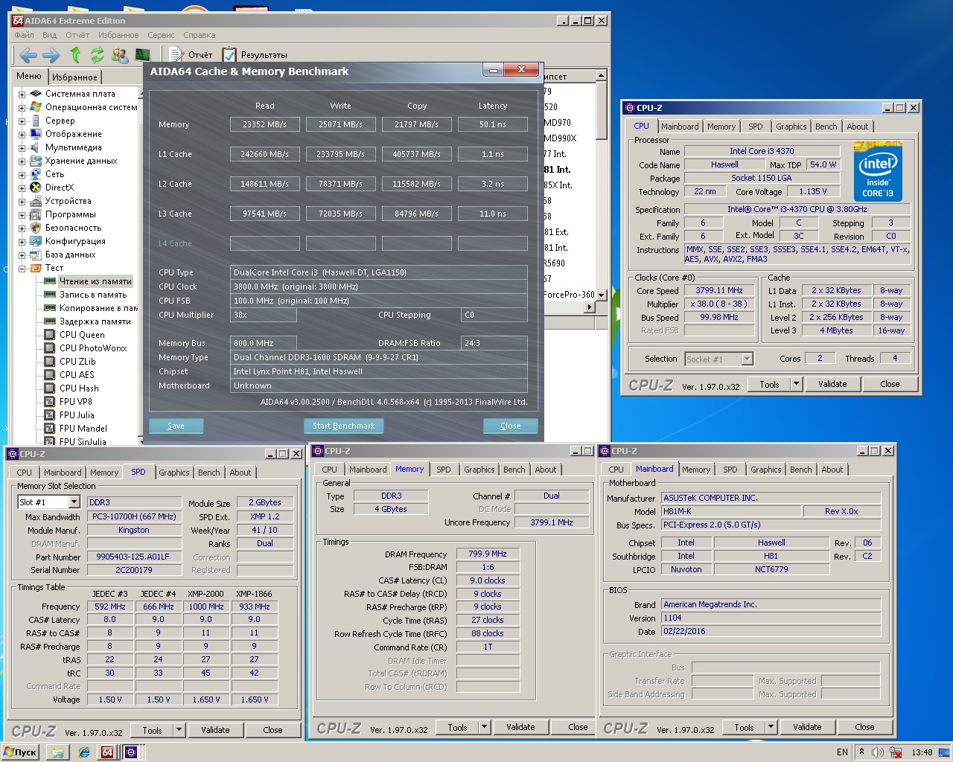Click the green up arrow toolbar icon
953x762 pixels.
tap(75, 54)
